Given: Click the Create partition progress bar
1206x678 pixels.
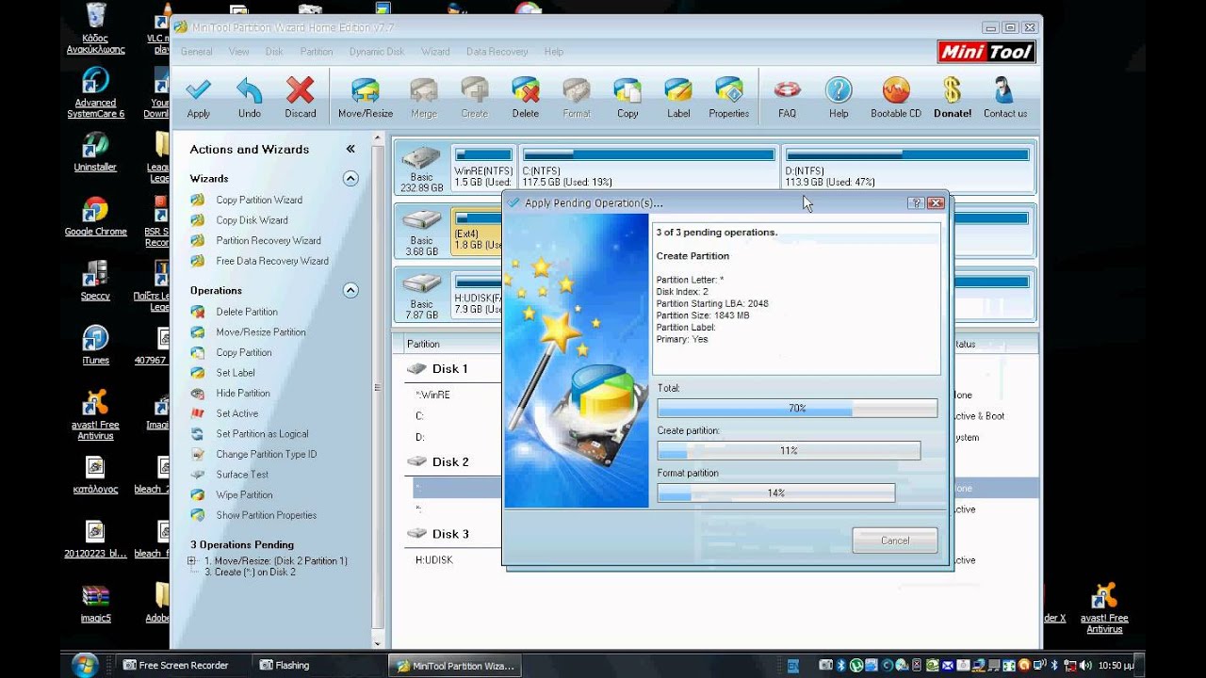Looking at the screenshot, I should tap(789, 451).
